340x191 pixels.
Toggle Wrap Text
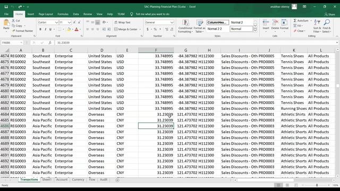[122, 22]
